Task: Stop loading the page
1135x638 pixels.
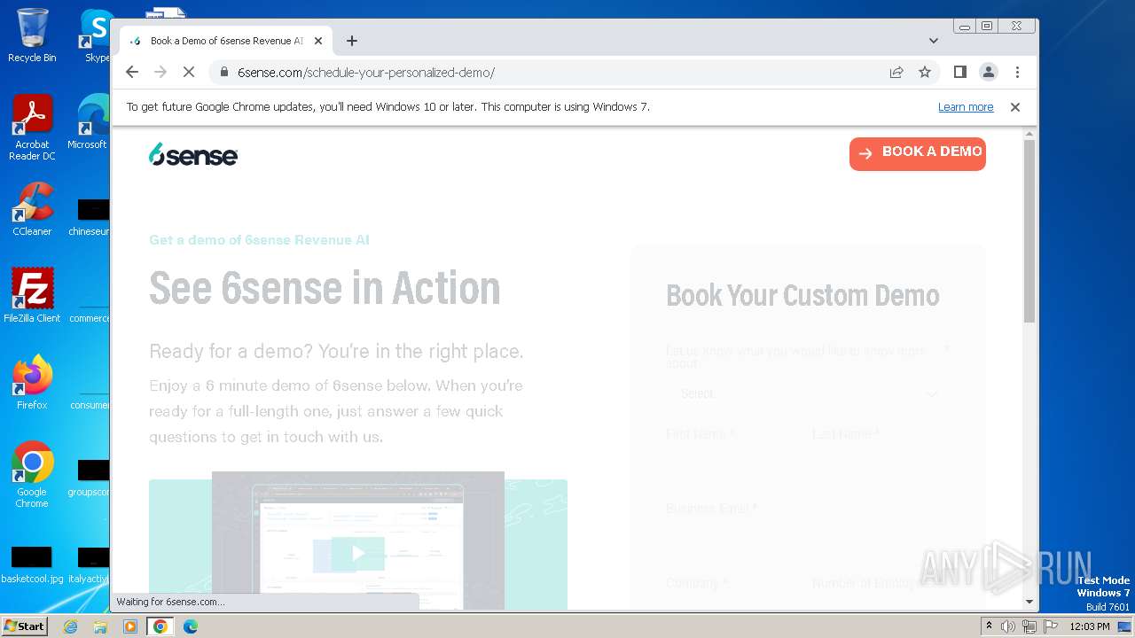Action: click(189, 72)
